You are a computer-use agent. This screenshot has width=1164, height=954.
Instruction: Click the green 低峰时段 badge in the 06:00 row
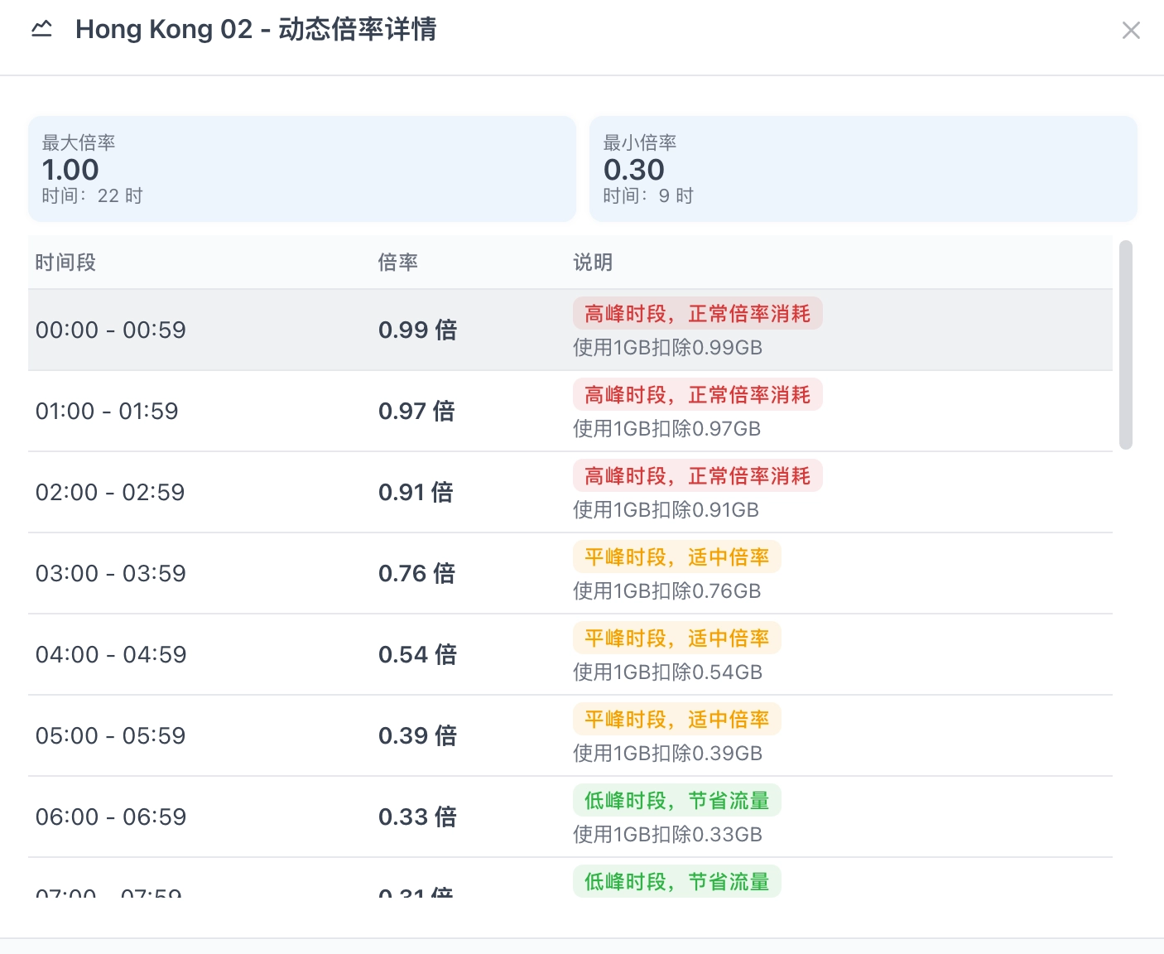676,801
